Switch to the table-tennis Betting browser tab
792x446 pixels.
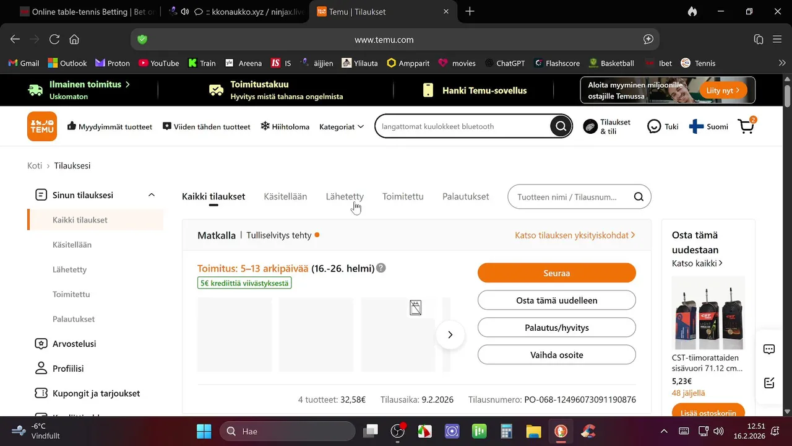click(87, 12)
